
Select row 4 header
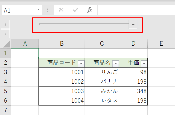[x=6, y=82]
